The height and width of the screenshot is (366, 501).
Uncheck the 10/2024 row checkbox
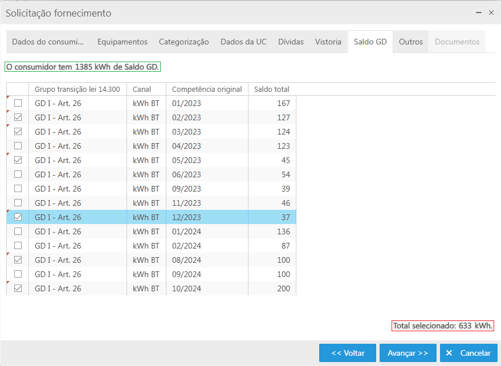pyautogui.click(x=18, y=288)
